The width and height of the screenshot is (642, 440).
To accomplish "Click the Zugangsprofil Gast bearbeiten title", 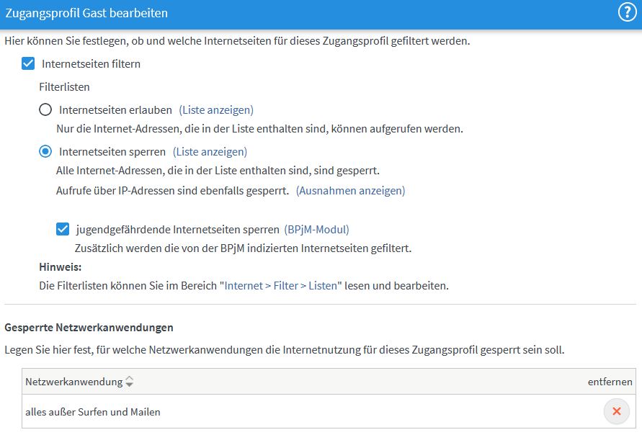I will (86, 13).
